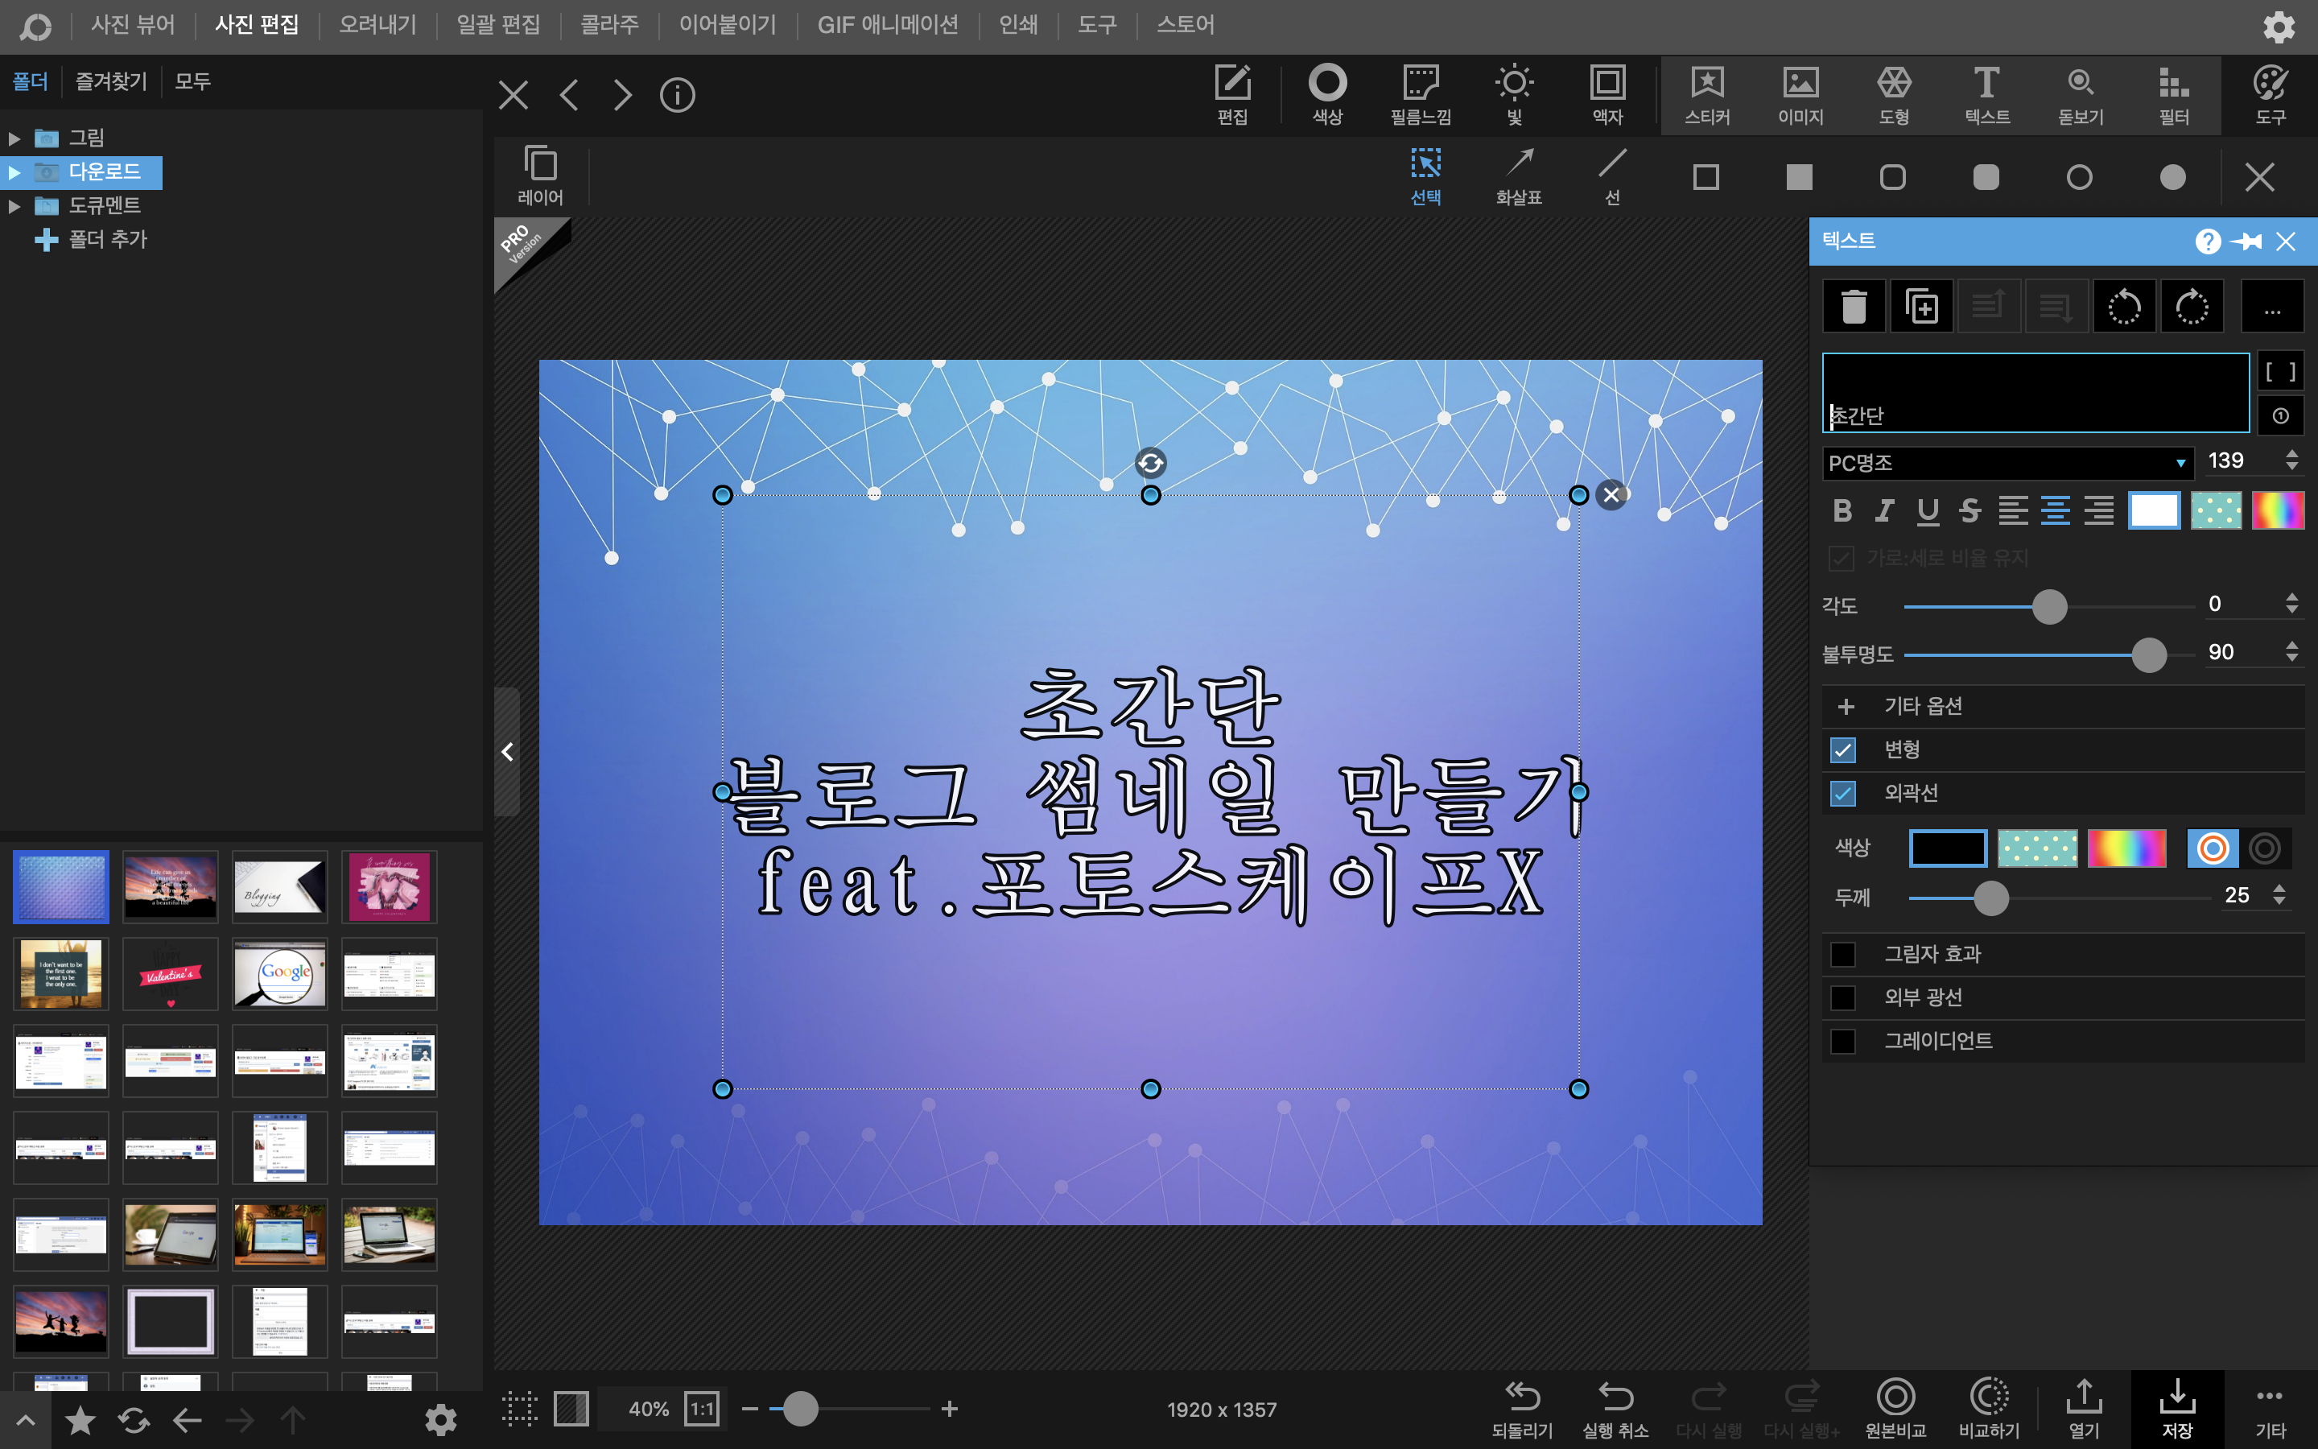Click the 저장 save icon
The height and width of the screenshot is (1449, 2318).
pos(2176,1407)
